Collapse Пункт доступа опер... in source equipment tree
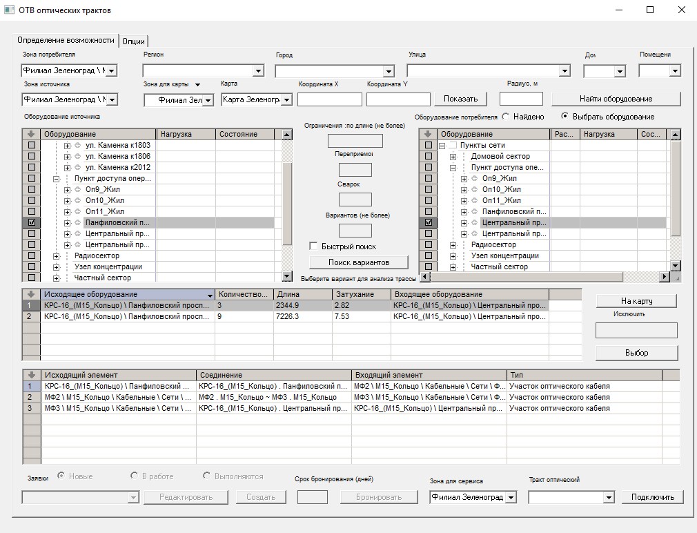Screen dimensions: 697x533 (57, 179)
